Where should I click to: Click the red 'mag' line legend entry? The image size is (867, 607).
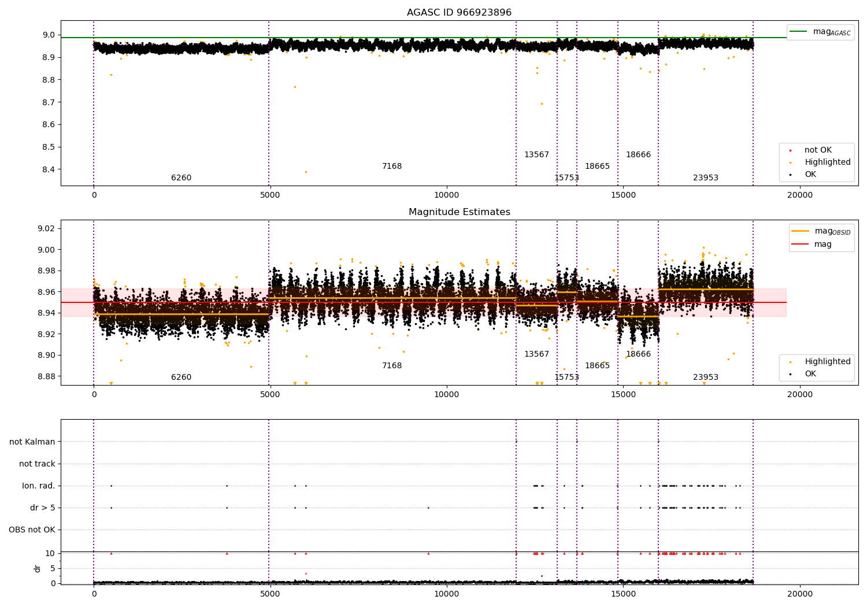(x=823, y=245)
